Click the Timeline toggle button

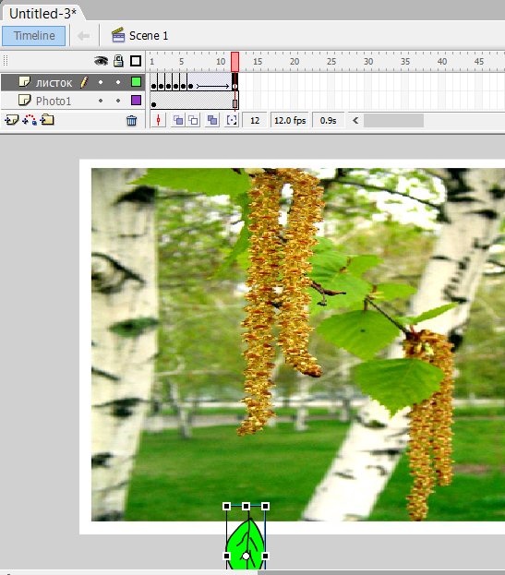point(34,36)
